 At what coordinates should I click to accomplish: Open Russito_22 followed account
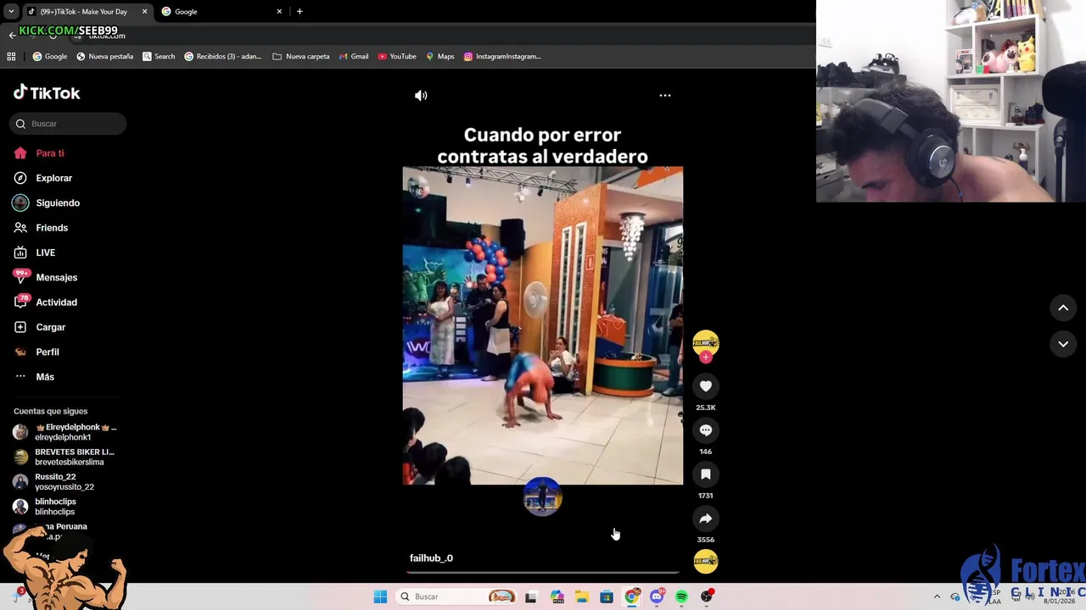pyautogui.click(x=54, y=482)
